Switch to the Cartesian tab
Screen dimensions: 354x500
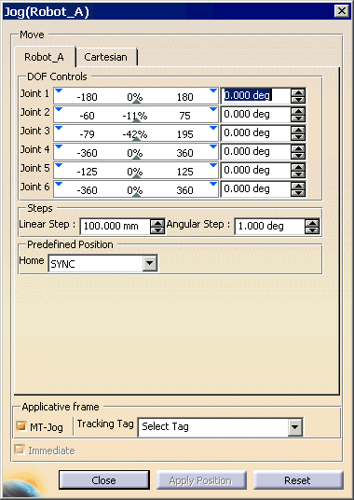[x=105, y=57]
